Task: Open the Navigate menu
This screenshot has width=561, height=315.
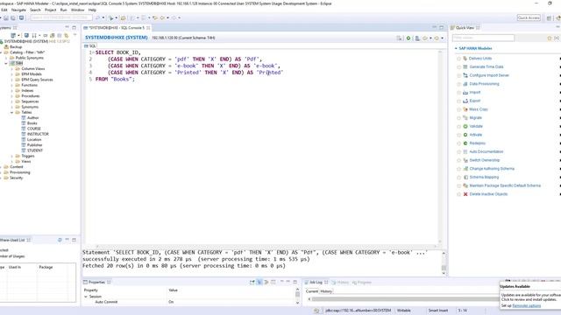Action: [x=18, y=10]
